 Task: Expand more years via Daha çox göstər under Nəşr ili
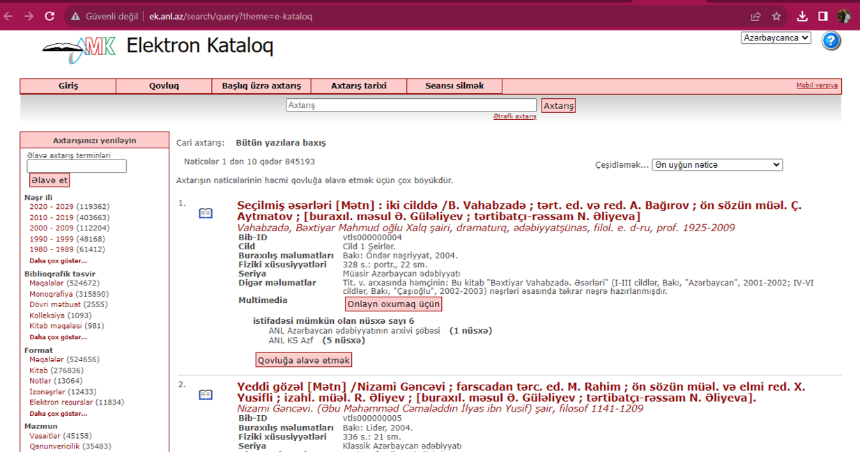(x=58, y=260)
